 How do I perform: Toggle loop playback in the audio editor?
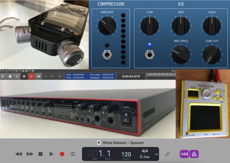17,76
